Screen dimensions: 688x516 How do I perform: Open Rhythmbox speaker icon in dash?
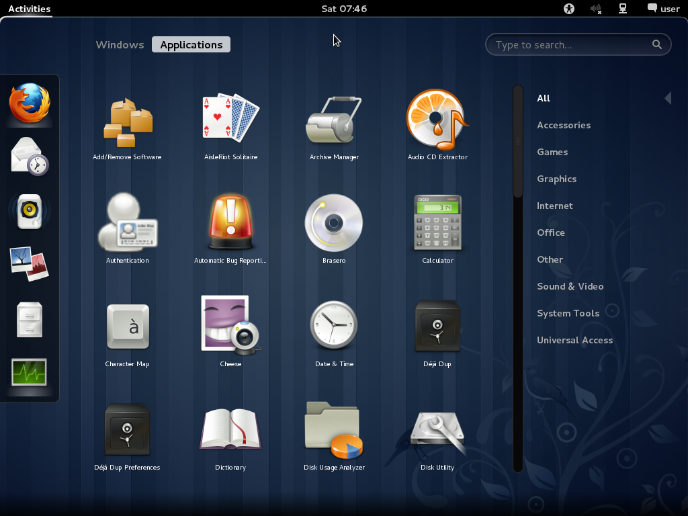pyautogui.click(x=30, y=211)
